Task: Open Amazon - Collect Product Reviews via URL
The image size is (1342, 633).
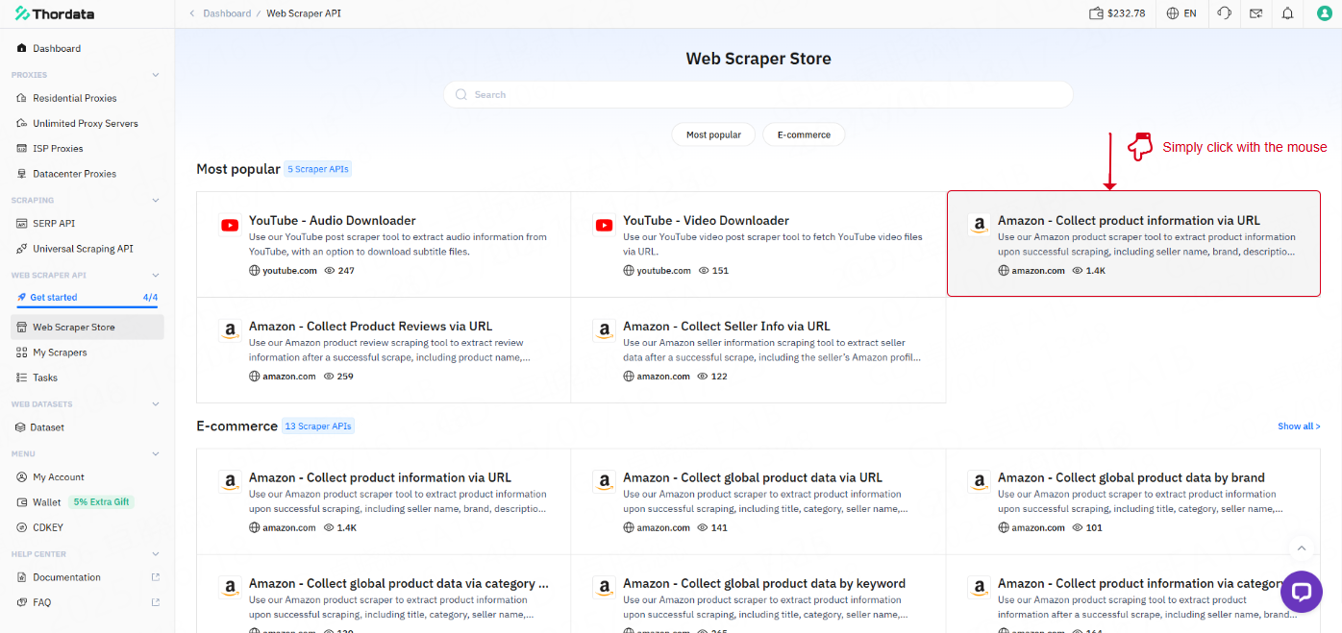Action: 384,350
